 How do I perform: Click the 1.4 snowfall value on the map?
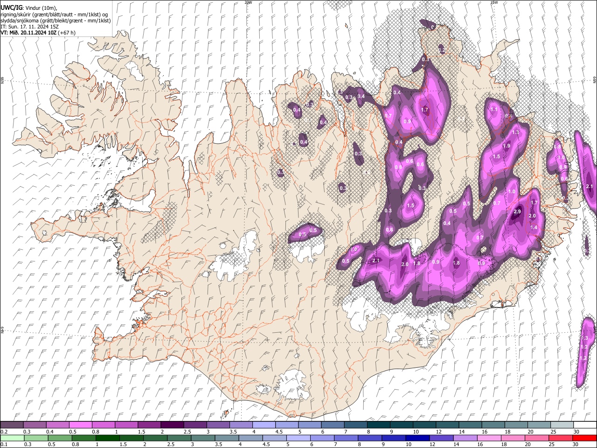pyautogui.click(x=534, y=227)
